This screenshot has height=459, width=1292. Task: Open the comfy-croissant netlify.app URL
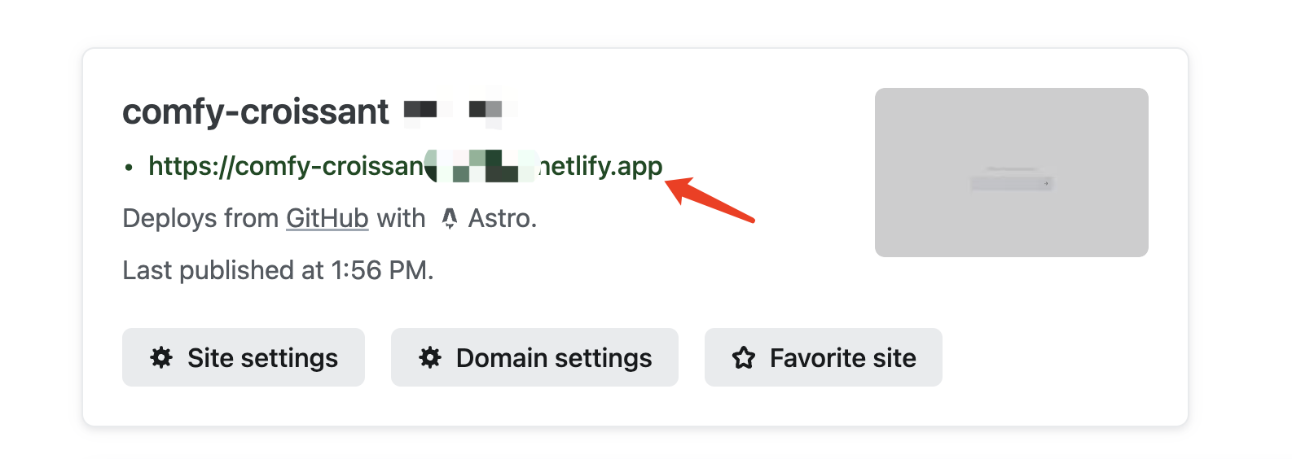406,166
